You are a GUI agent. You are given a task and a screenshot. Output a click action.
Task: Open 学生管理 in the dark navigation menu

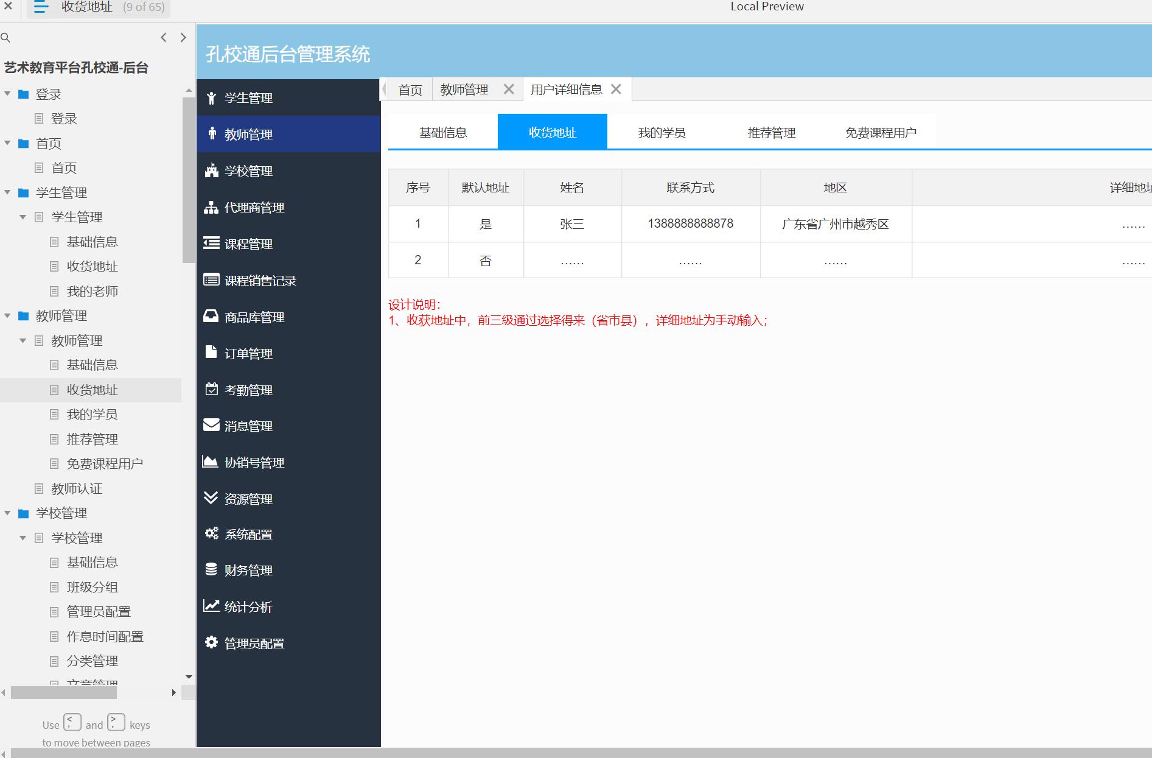[288, 97]
